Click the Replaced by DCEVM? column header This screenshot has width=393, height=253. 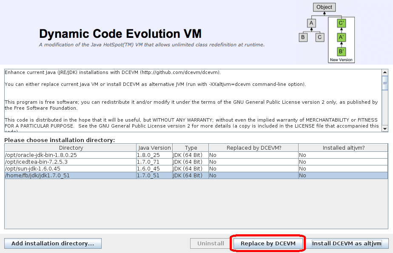pos(253,148)
